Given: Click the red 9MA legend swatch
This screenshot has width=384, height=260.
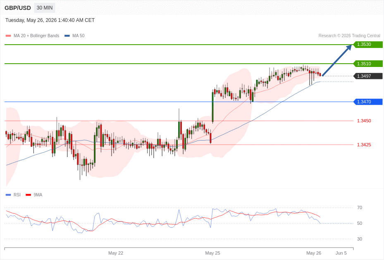Looking at the screenshot, I should click(29, 195).
